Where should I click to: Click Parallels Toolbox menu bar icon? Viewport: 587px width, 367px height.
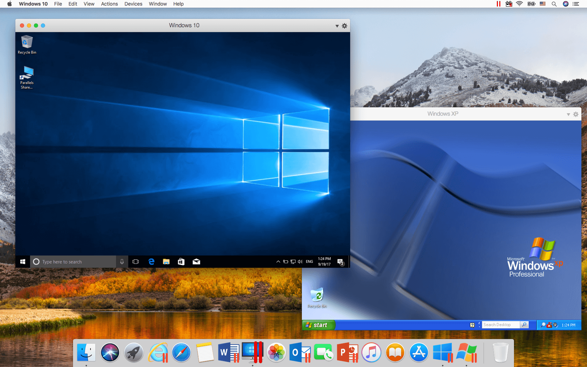click(509, 4)
